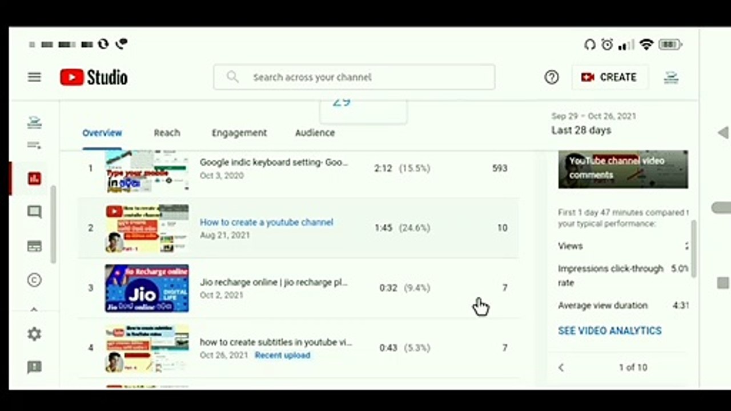The image size is (731, 411).
Task: Click the Impressions click-through rate label
Action: pyautogui.click(x=610, y=275)
